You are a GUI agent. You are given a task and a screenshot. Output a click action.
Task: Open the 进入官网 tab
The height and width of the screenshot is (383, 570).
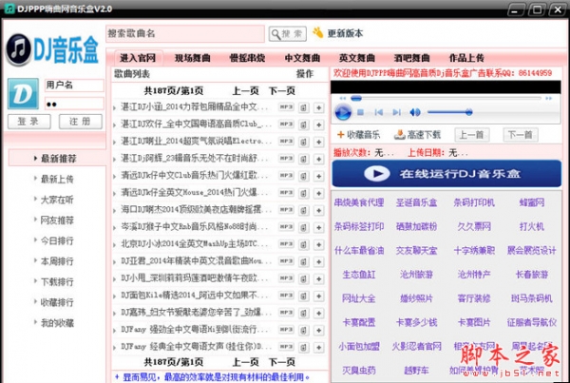(138, 58)
